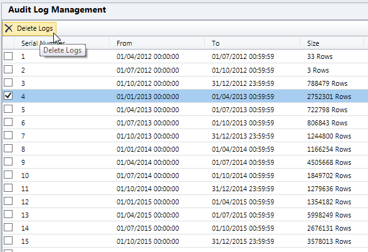This screenshot has width=368, height=252.
Task: Select From date 01/07/2012 00:00:00
Action: (147, 70)
